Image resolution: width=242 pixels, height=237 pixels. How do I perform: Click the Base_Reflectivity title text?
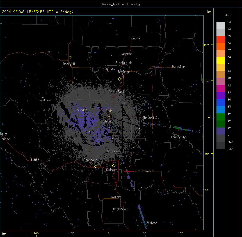(121, 4)
